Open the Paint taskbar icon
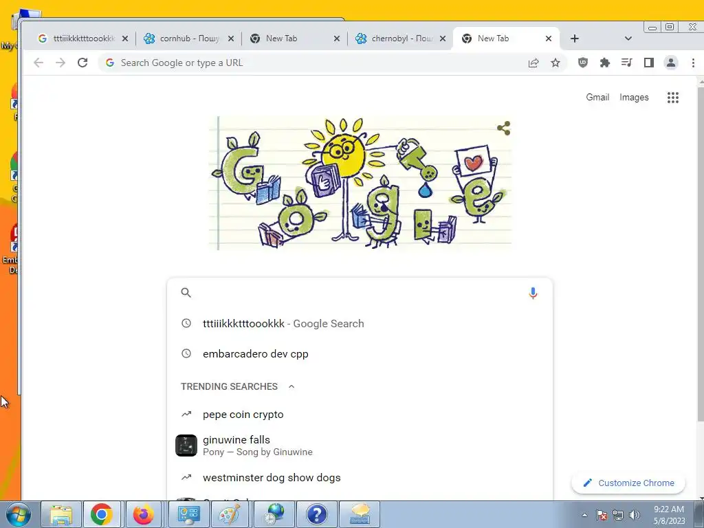Image resolution: width=704 pixels, height=528 pixels. (229, 514)
